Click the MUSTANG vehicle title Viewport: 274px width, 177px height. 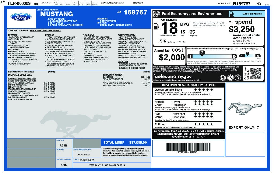(56, 14)
